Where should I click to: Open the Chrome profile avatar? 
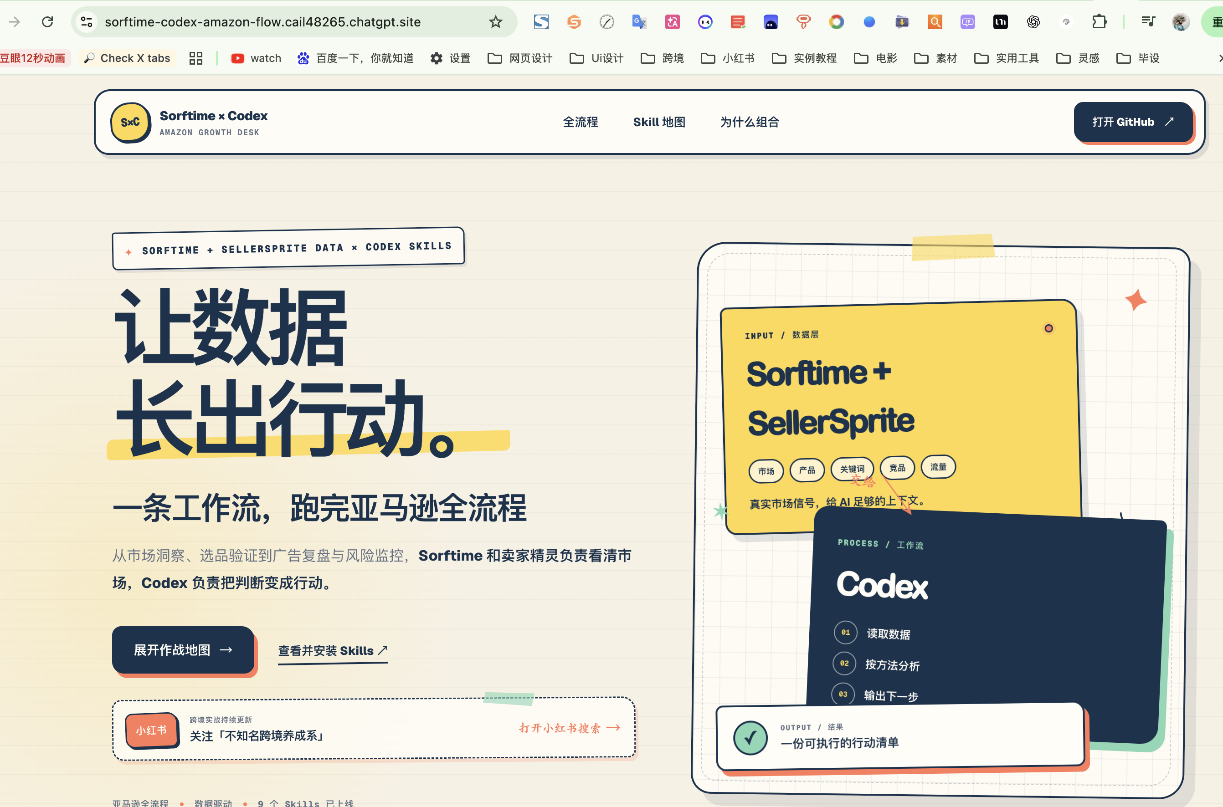click(x=1180, y=21)
